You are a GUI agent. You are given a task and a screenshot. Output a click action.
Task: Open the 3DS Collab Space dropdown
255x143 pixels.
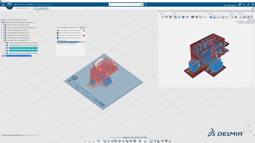point(230,5)
